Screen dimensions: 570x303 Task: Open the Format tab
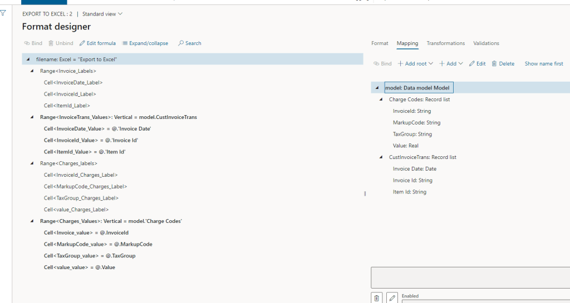point(380,43)
